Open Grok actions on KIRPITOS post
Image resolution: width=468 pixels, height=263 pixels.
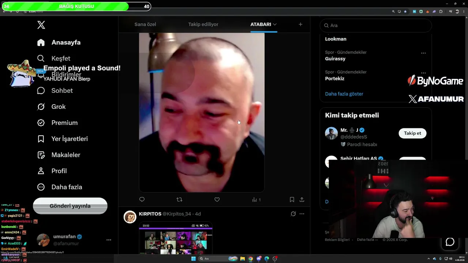293,214
